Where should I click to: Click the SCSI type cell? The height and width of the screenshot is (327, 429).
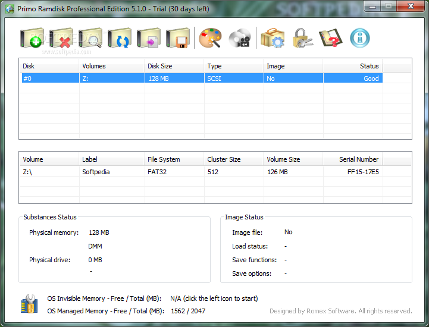[x=234, y=78]
